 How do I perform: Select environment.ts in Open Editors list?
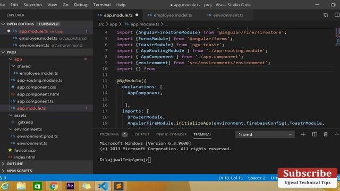46,45
